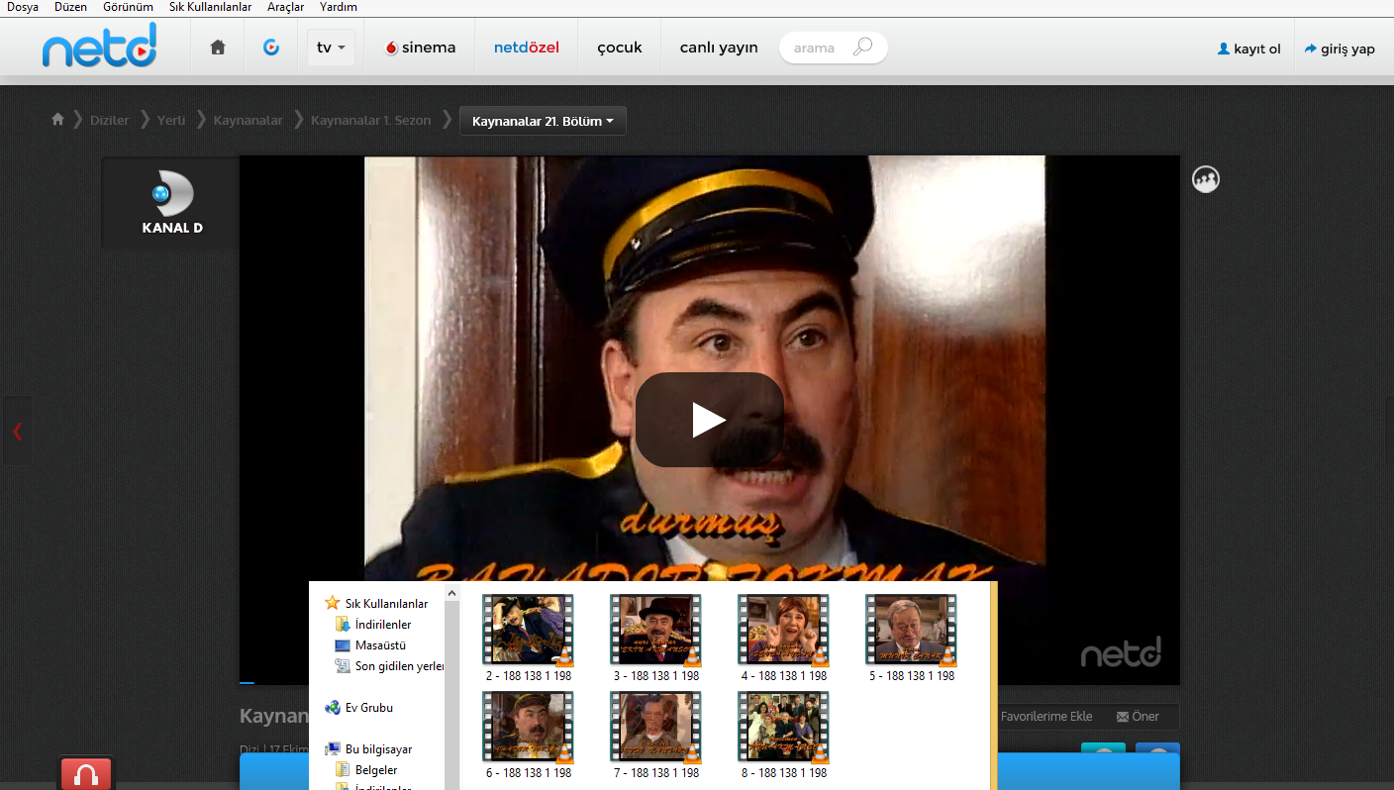Go to Kaynanalar in the breadcrumb
Viewport: 1394px width, 790px height.
[248, 121]
